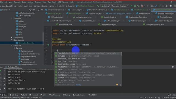Open the Messages tool window
176x99 pixels.
(x=55, y=95)
